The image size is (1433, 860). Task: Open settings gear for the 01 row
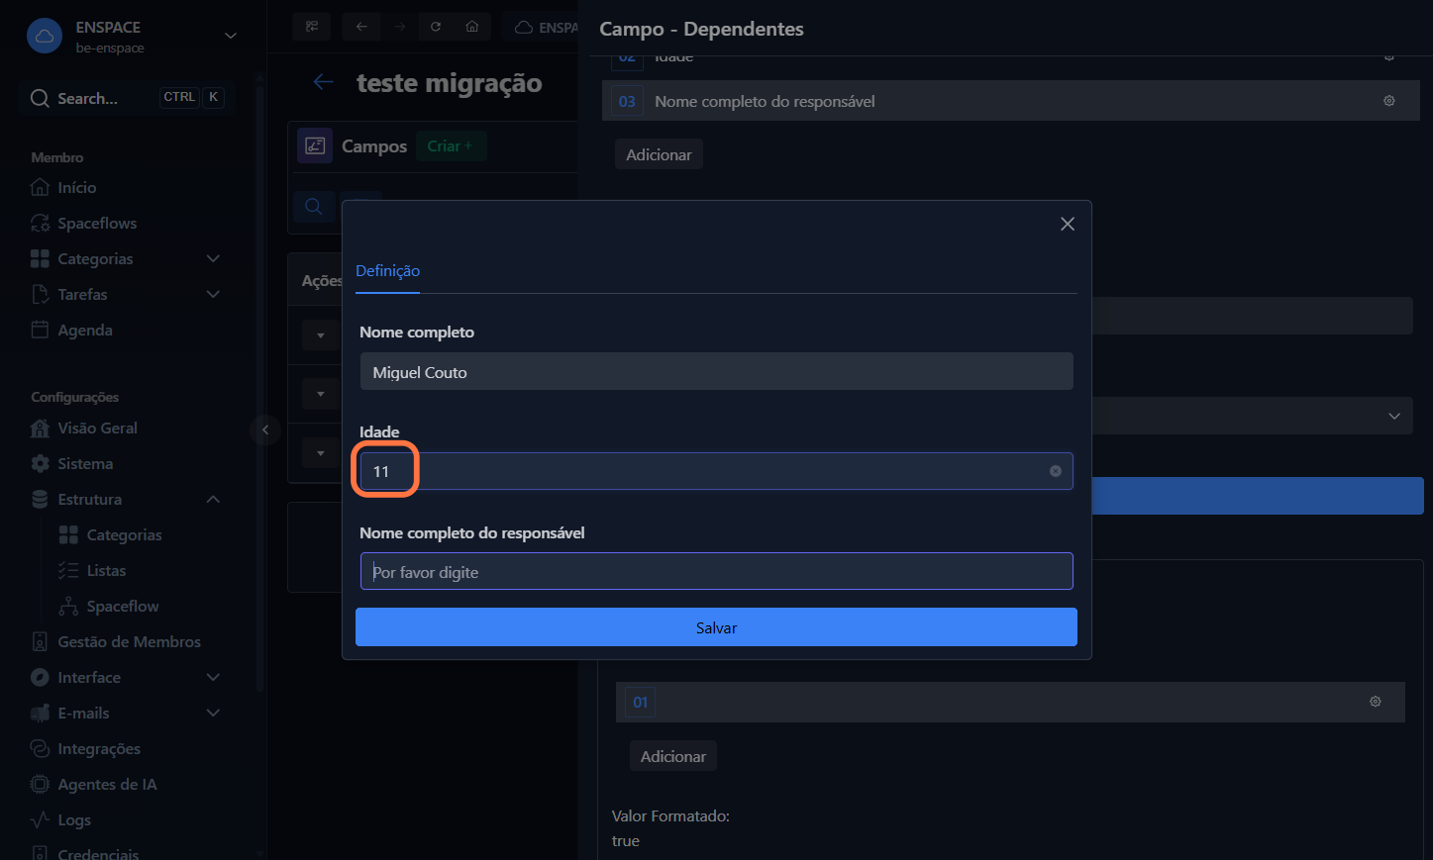pos(1376,702)
